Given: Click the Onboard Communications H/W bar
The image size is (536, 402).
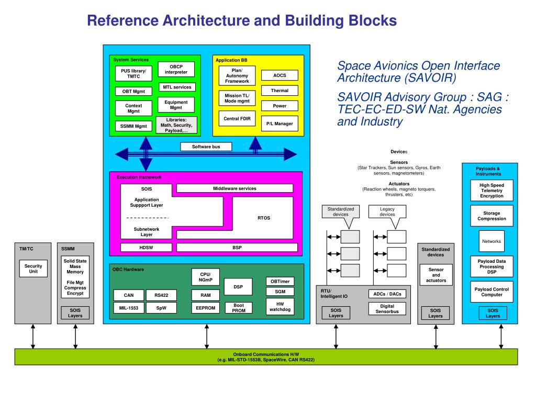Looking at the screenshot, I should click(266, 357).
